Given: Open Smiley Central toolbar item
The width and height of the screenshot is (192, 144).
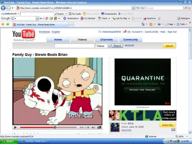Looking at the screenshot, I should click(x=91, y=14).
